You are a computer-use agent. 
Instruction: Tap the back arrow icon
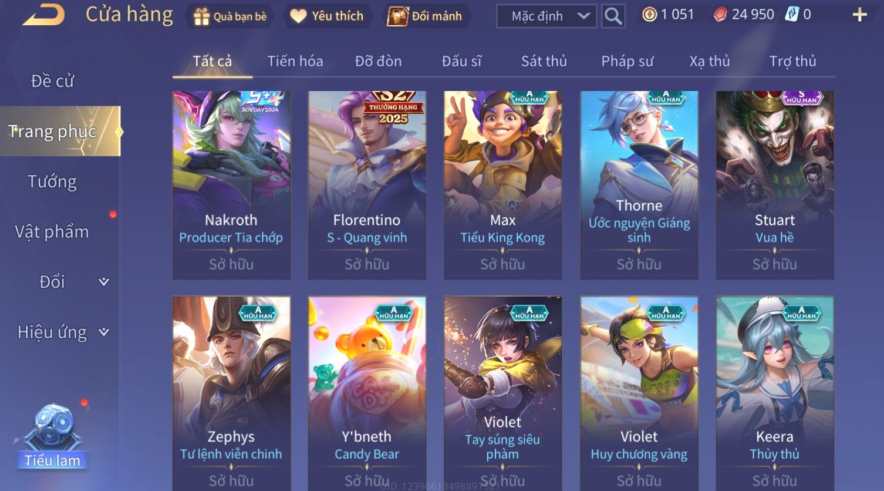[43, 15]
